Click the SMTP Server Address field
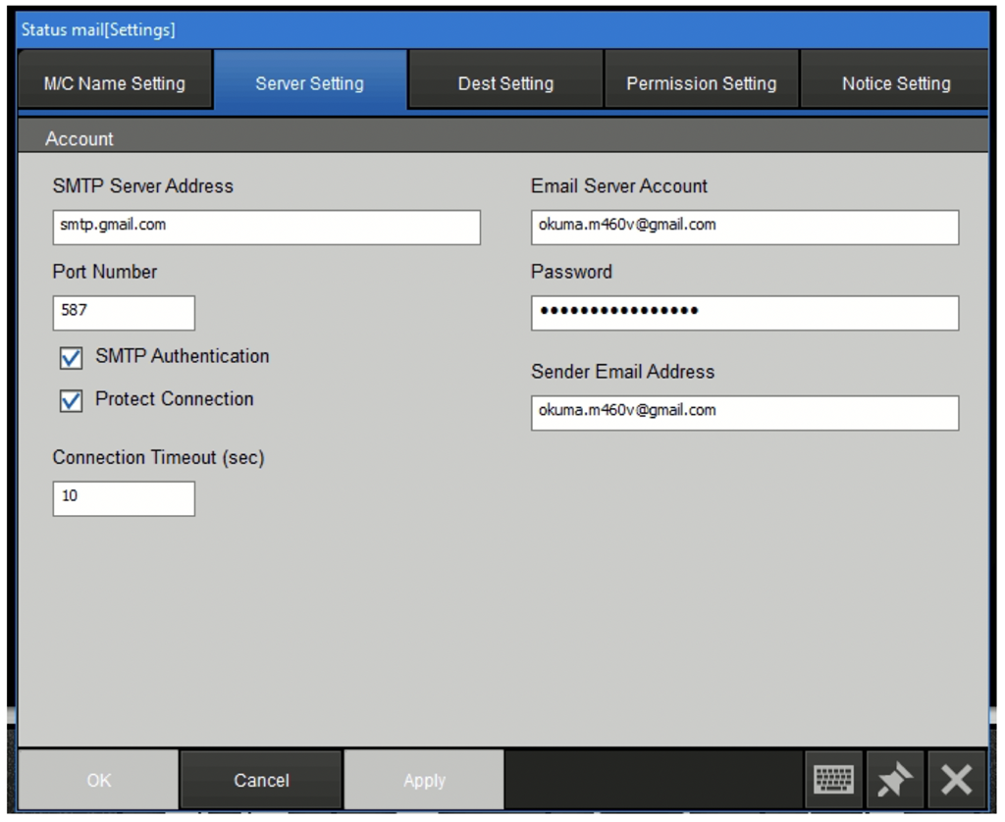 (x=266, y=227)
